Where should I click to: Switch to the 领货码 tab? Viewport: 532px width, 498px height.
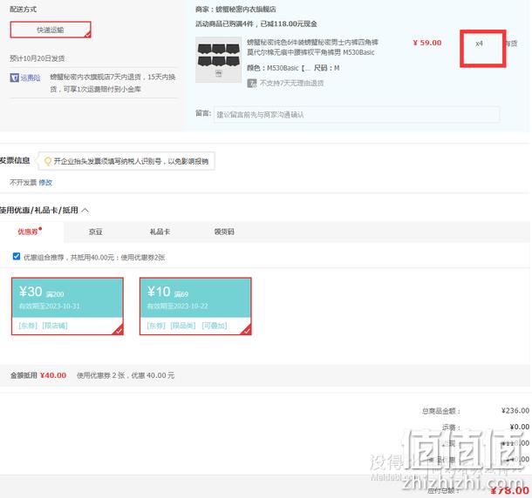224,232
